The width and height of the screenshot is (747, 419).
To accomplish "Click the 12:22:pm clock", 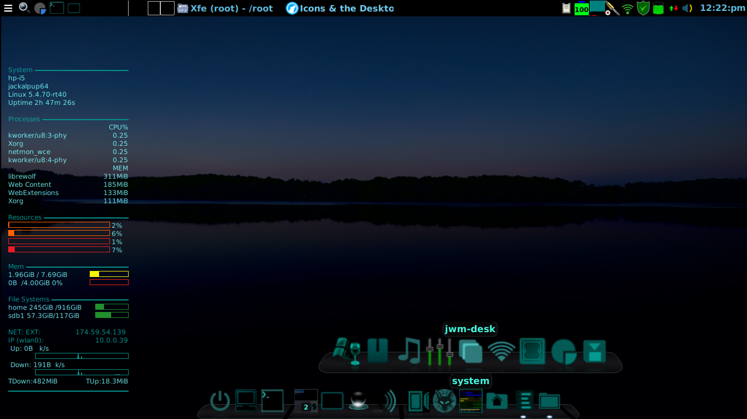I will 722,8.
